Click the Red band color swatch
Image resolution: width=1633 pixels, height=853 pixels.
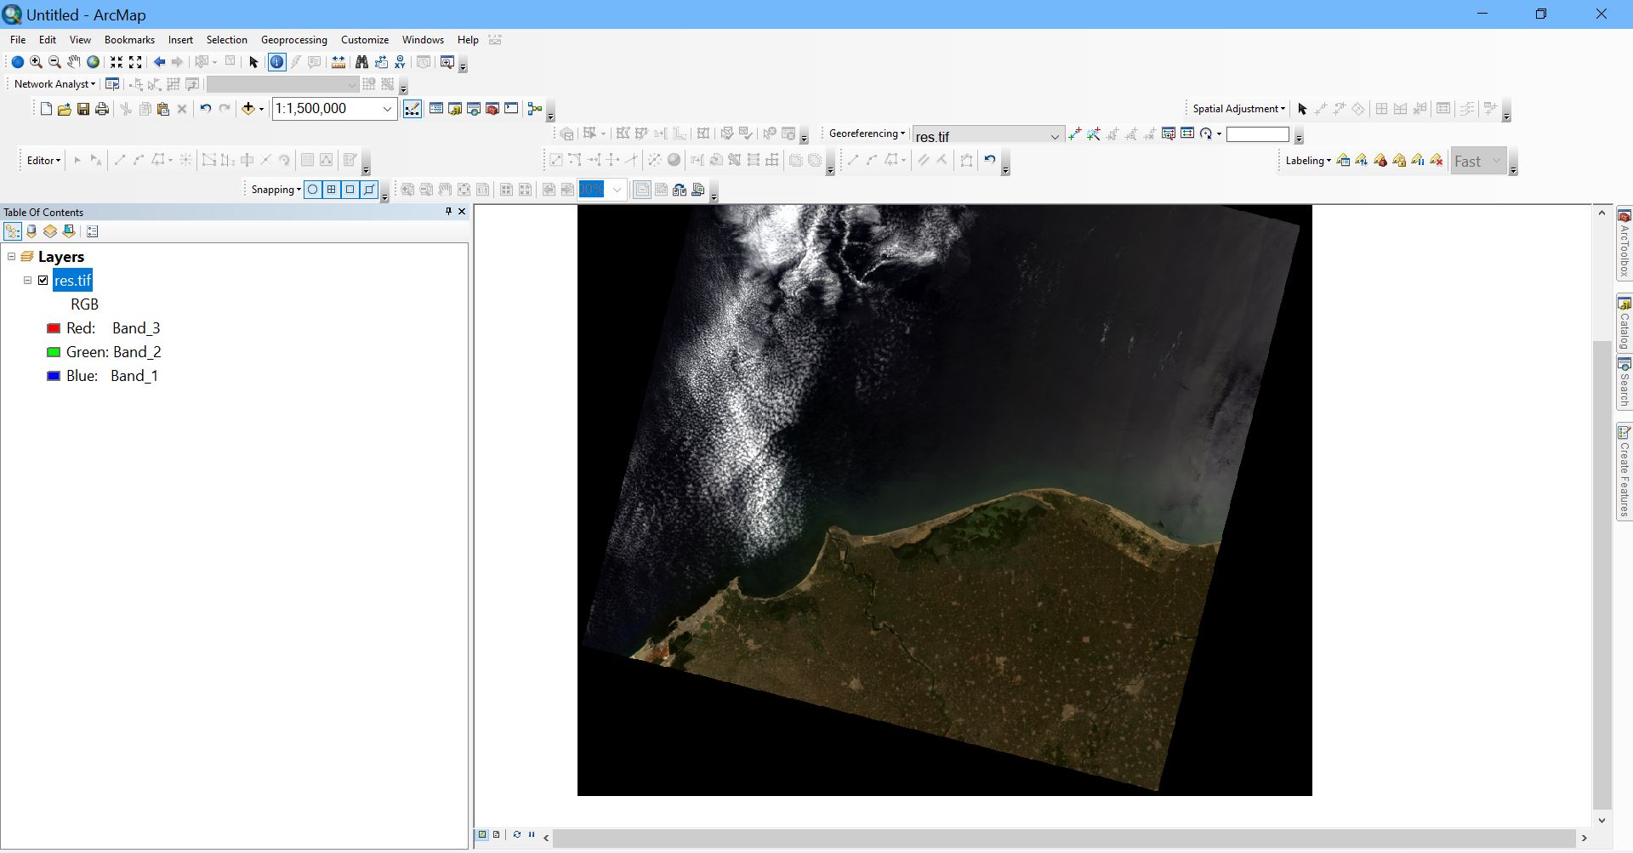point(53,328)
